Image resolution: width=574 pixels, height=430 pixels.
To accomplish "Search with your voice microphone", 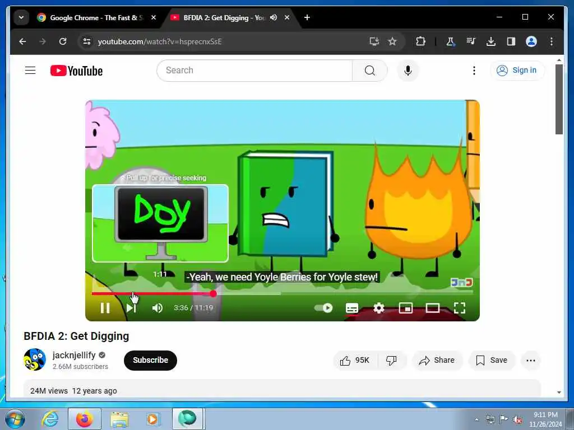I will point(408,70).
